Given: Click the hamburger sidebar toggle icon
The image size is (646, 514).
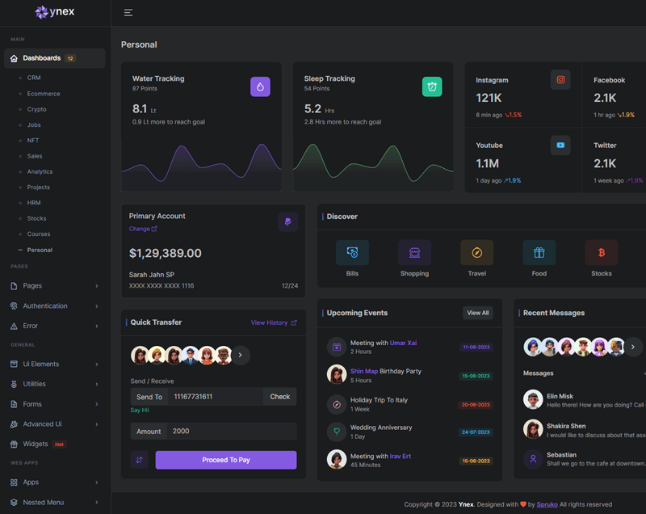Looking at the screenshot, I should point(128,13).
